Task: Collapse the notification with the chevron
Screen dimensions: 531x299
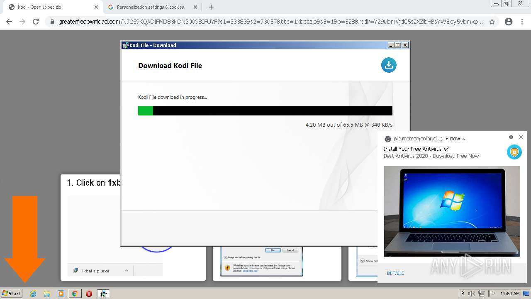Action: pos(464,139)
